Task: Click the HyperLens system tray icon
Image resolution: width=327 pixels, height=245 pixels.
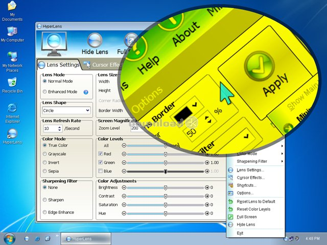Action: point(286,238)
